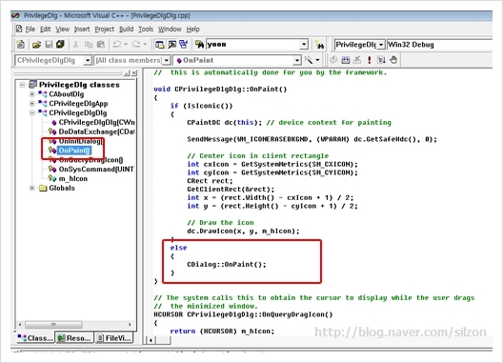Open the All class members filter dropdown

coord(166,60)
